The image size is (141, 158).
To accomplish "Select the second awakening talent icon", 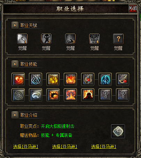I will 46,39.
